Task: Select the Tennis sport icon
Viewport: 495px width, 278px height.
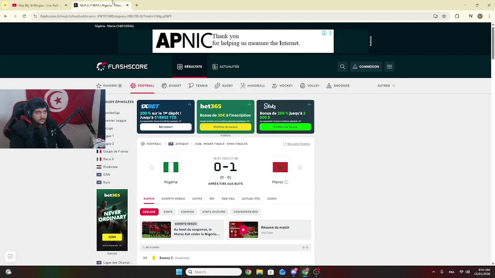Action: (191, 86)
